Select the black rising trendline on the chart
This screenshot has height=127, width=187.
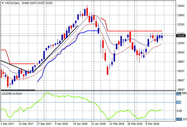56,49
